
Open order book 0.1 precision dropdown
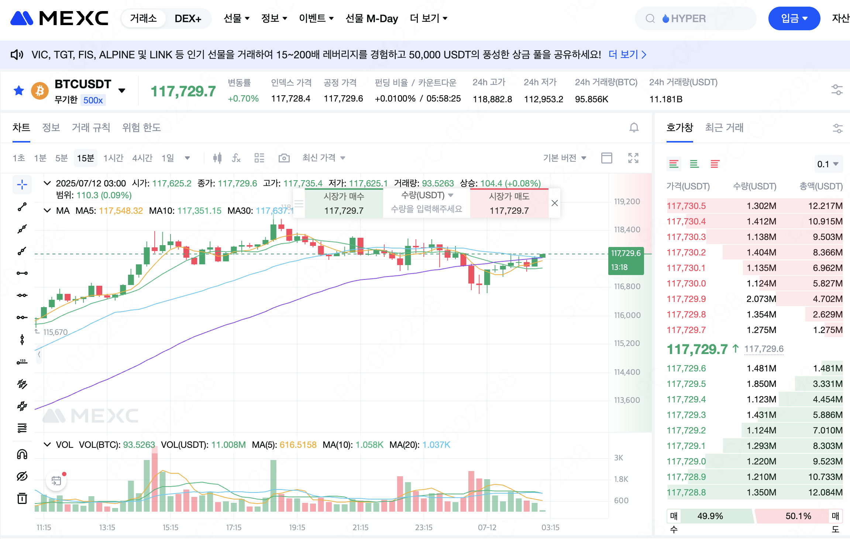[828, 164]
